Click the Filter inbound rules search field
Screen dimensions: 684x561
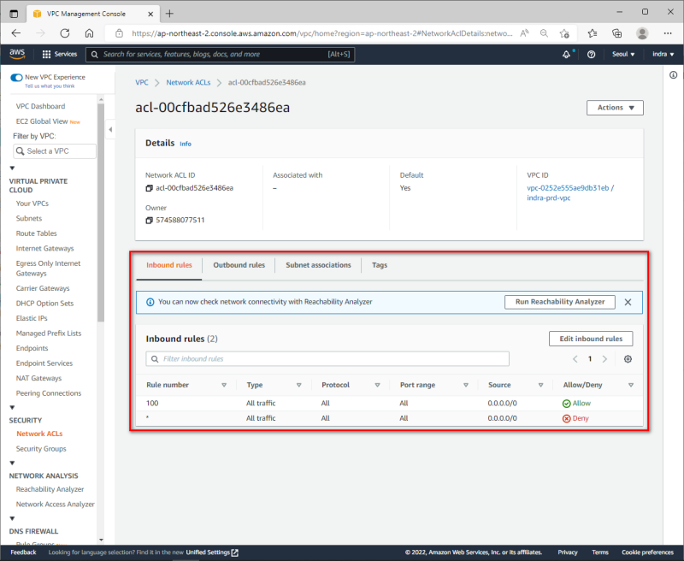(327, 358)
